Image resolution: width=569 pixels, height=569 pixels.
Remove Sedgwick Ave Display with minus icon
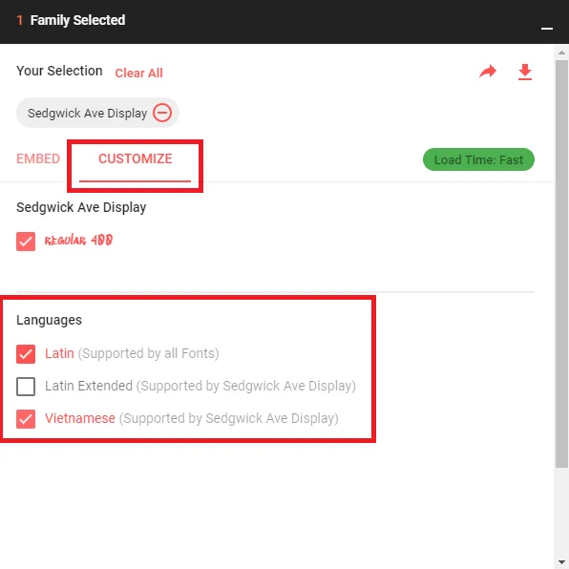point(162,113)
